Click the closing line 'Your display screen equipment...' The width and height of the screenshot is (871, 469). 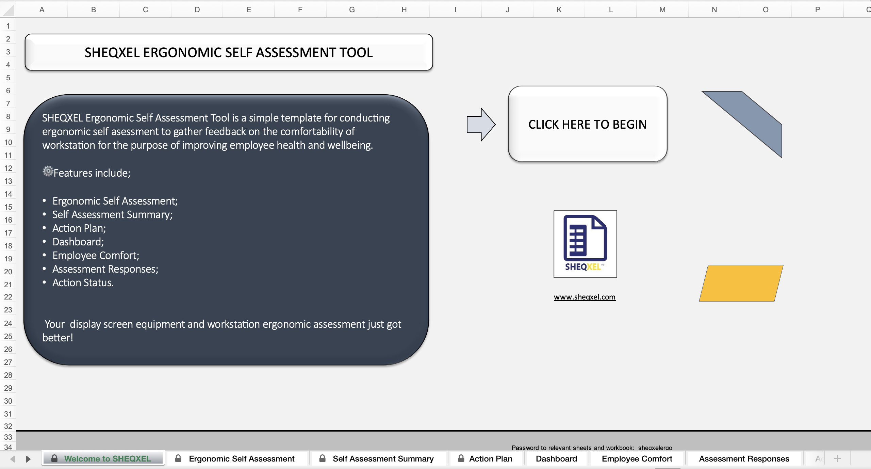(x=222, y=331)
